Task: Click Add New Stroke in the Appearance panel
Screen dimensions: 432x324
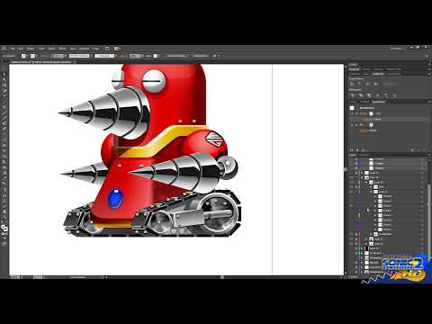Action: coord(352,149)
